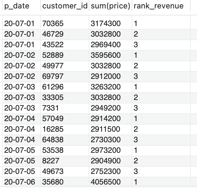
Task: Click sum(price) cell 3595600
Action: 110,55
